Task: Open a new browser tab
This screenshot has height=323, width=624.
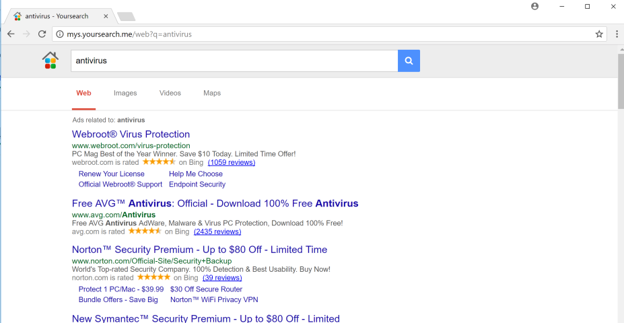Action: coord(126,17)
